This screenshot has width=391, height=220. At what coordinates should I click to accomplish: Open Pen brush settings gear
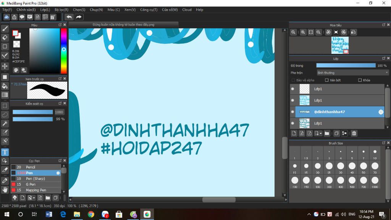(58, 173)
